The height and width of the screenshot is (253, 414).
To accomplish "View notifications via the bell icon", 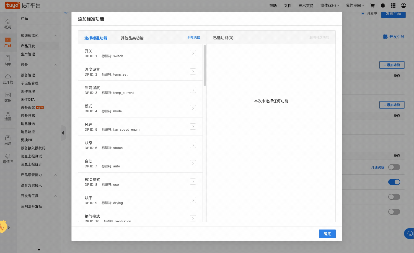I will pyautogui.click(x=382, y=5).
